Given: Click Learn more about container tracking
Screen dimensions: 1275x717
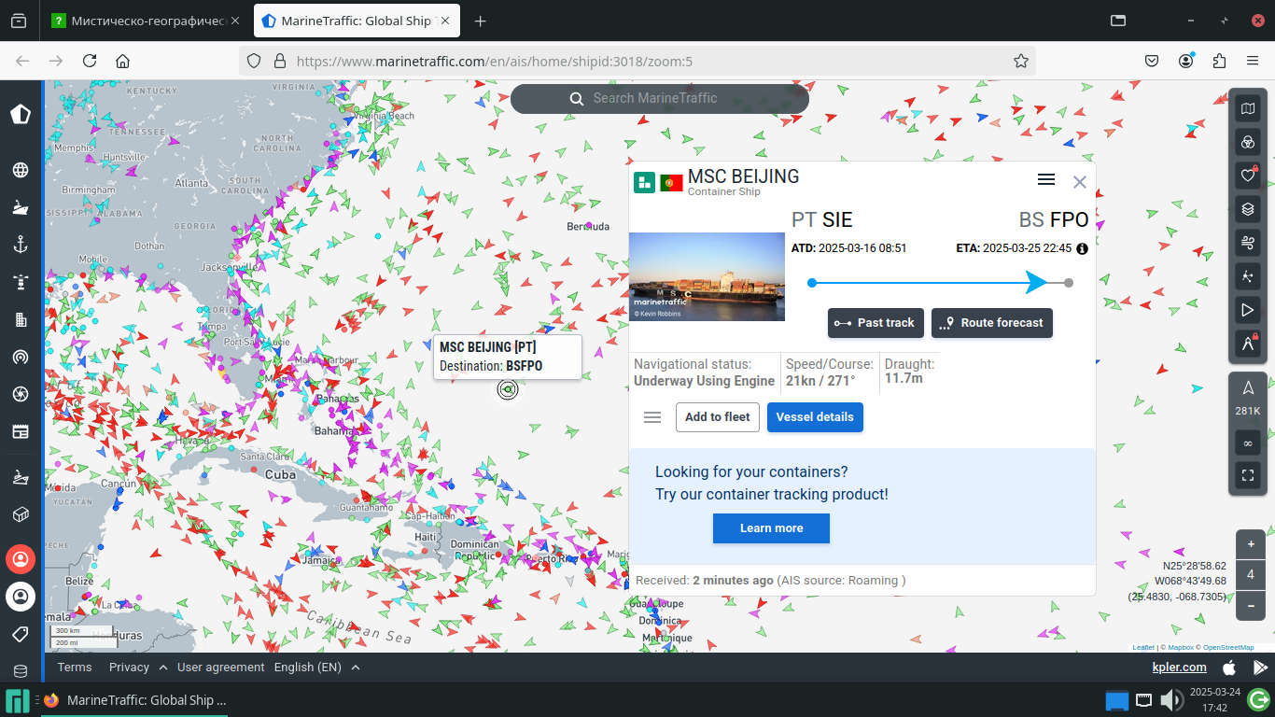Looking at the screenshot, I should point(771,528).
